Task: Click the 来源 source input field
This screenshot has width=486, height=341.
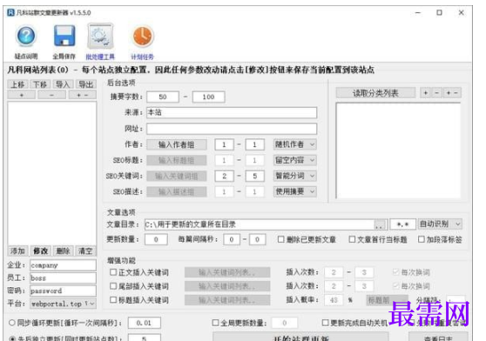Action: (232, 112)
